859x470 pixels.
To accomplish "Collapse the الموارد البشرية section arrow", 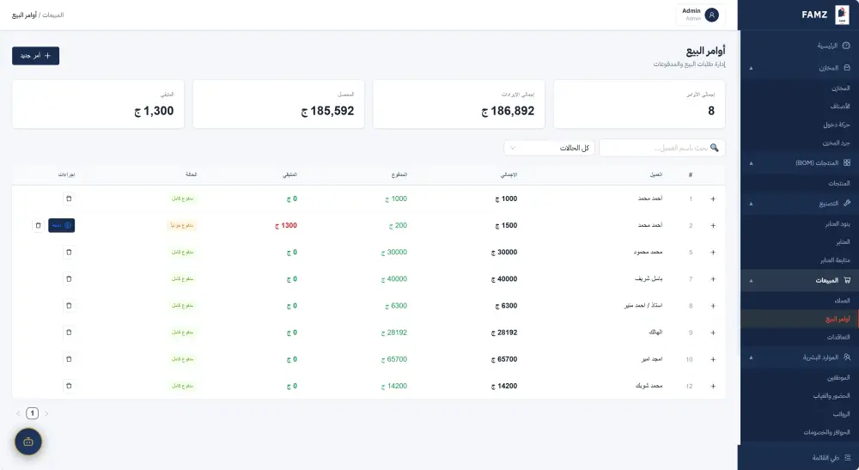I will (x=751, y=357).
